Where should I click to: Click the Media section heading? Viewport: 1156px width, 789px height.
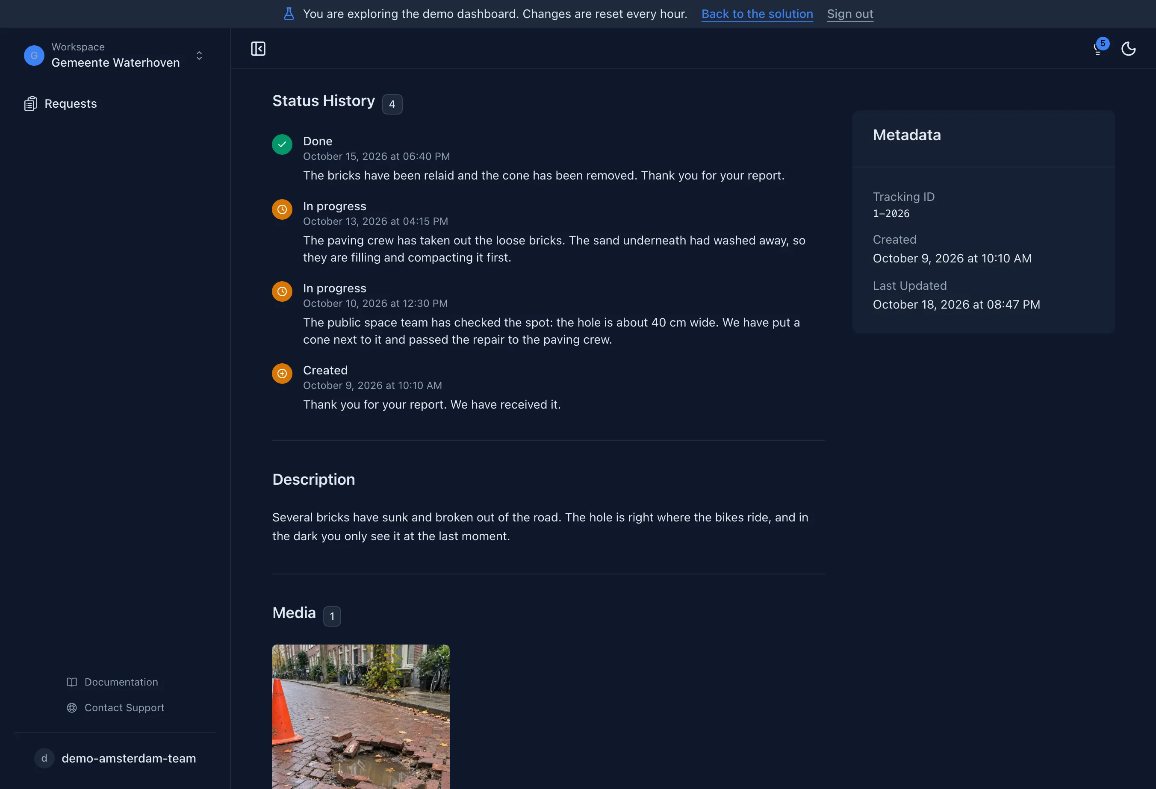(x=293, y=612)
